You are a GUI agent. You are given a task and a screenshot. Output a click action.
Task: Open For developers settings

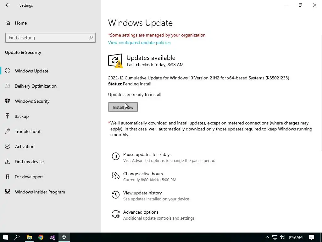[x=29, y=177]
